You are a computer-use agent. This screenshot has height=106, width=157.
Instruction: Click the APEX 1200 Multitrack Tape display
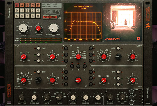[52, 5]
